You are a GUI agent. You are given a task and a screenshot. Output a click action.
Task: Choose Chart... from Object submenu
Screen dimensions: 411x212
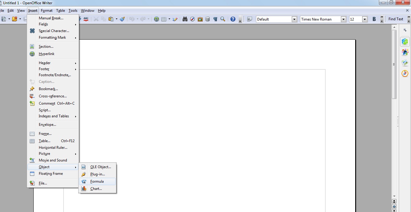pos(97,189)
